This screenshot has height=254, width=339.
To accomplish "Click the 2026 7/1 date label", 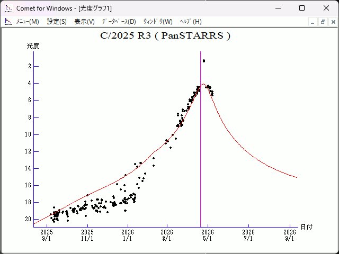I will pos(248,235).
